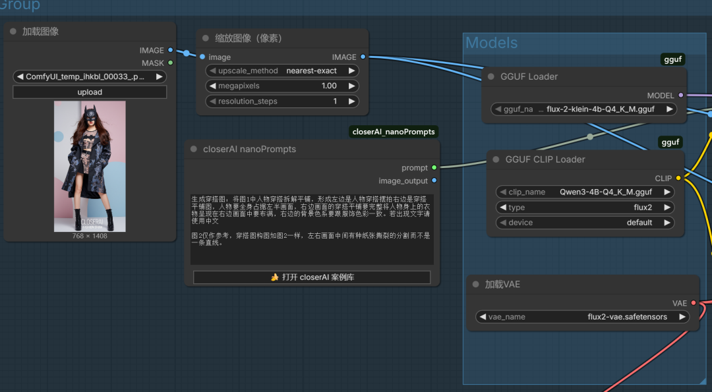Image resolution: width=712 pixels, height=392 pixels.
Task: Click the GGUF Loader node title
Action: click(529, 76)
